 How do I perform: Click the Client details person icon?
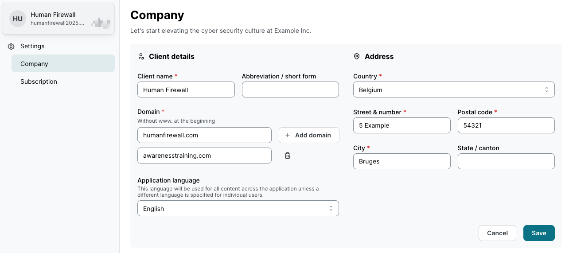[x=141, y=57]
